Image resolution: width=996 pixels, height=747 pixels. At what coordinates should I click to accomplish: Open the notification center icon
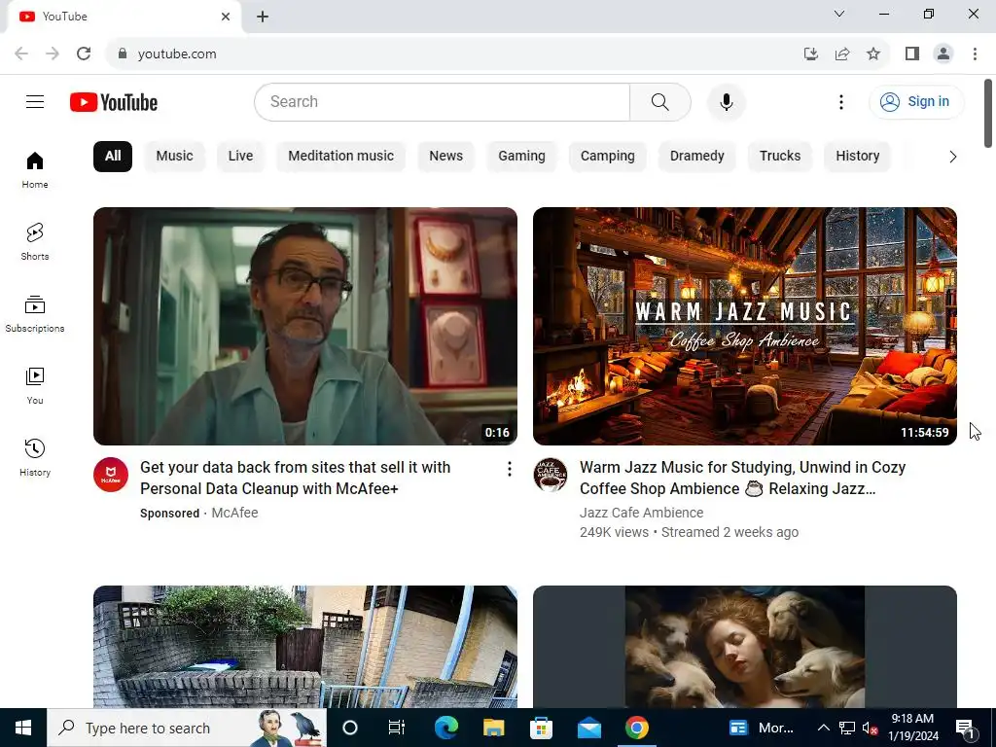coord(966,728)
